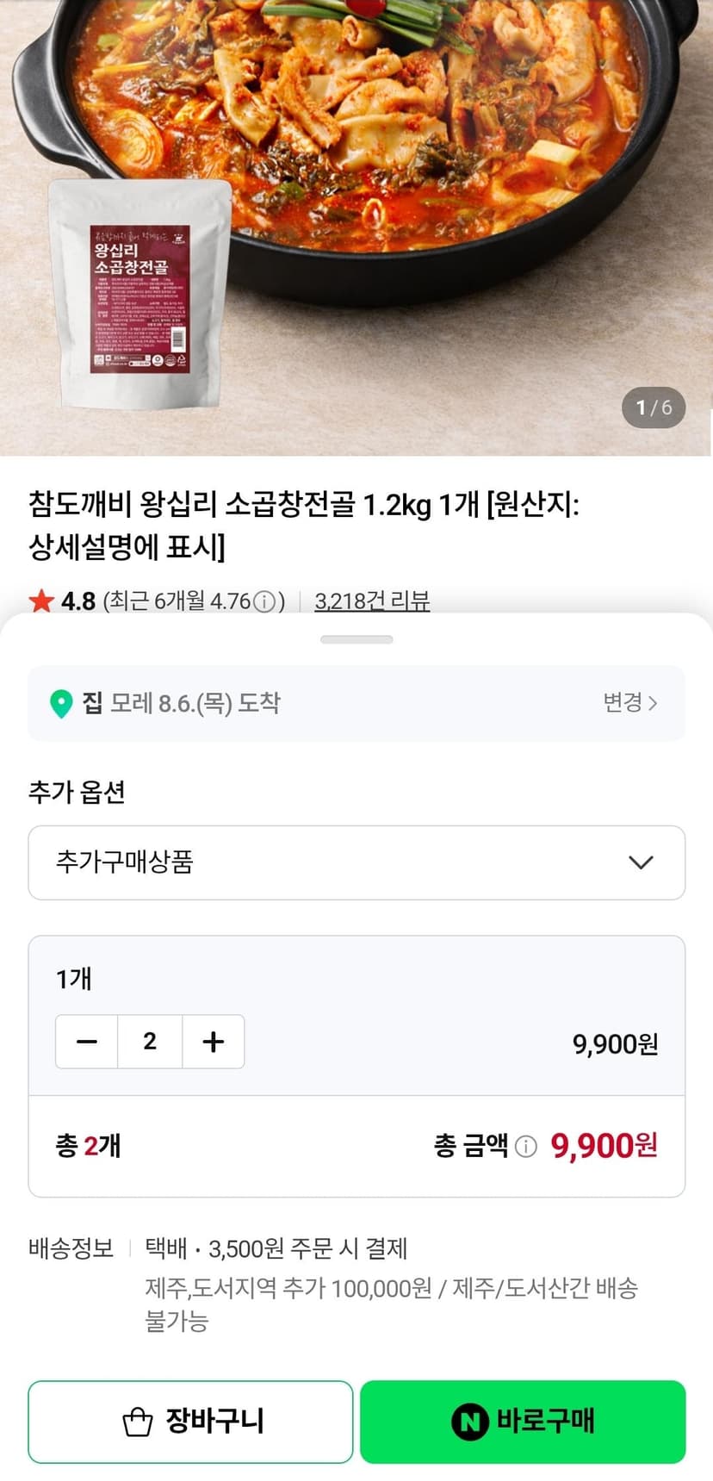
Task: Click the green location pin icon
Action: tap(60, 703)
